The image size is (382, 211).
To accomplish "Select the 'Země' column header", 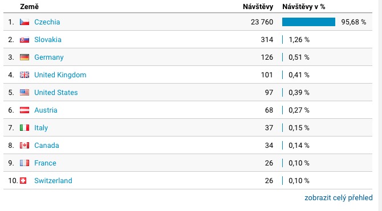I will click(x=29, y=7).
